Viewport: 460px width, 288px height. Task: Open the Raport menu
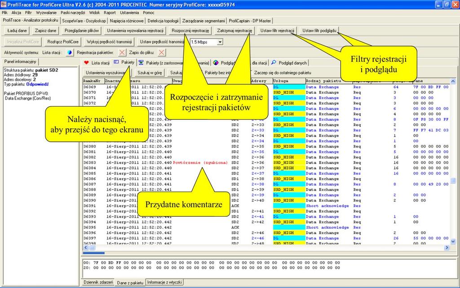pyautogui.click(x=110, y=13)
